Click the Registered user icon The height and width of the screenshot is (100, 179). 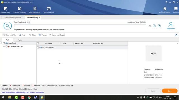171,26
